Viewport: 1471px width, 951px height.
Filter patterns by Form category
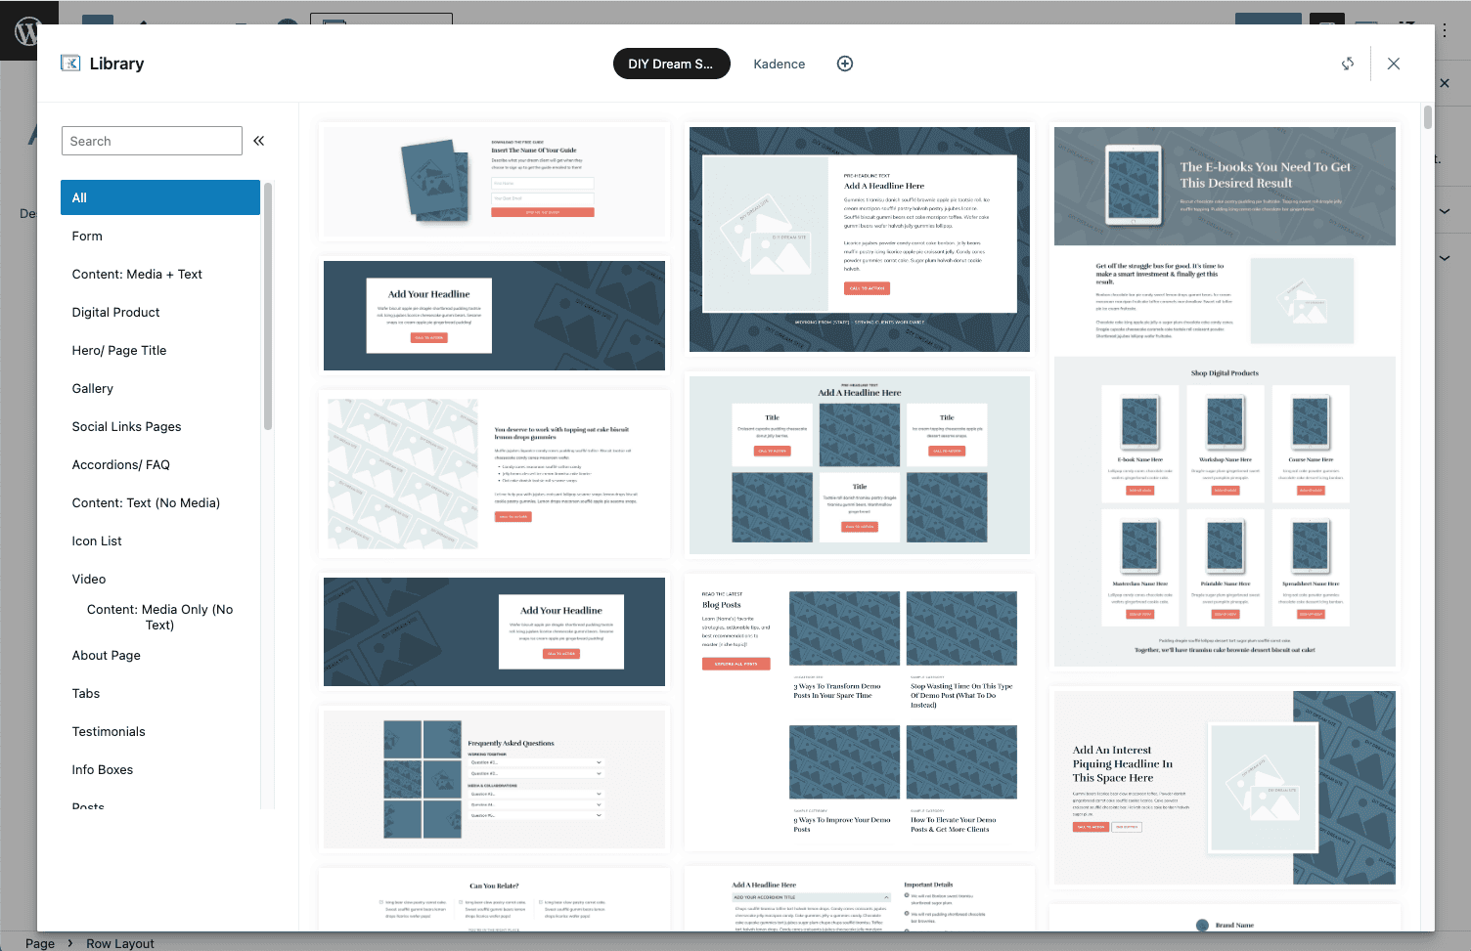coord(87,236)
